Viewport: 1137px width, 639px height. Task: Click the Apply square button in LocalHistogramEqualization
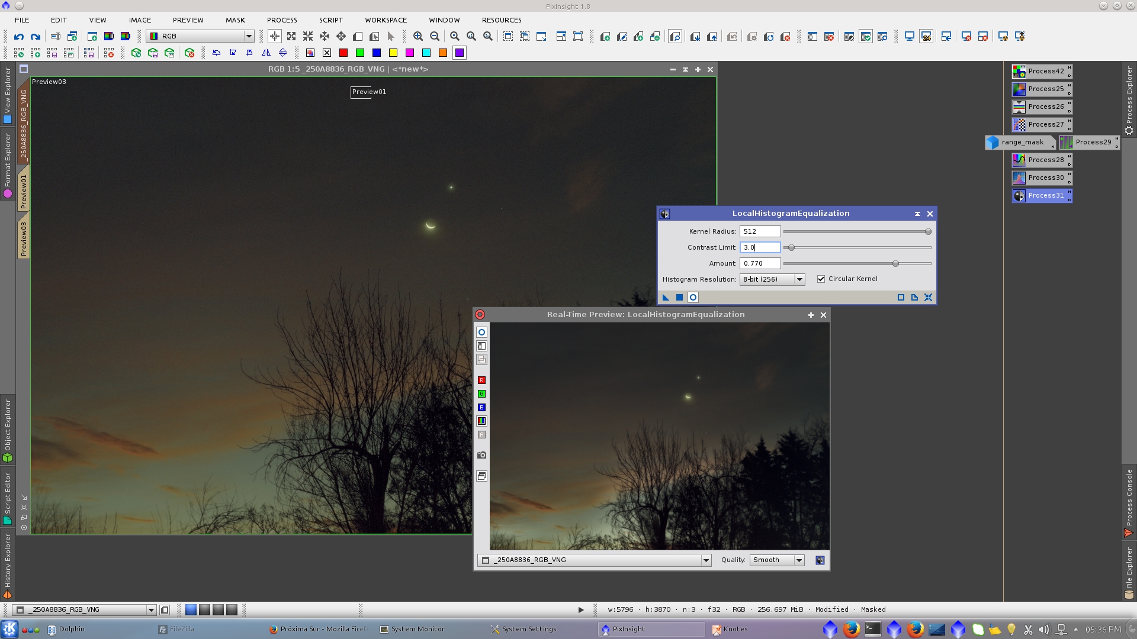tap(679, 298)
